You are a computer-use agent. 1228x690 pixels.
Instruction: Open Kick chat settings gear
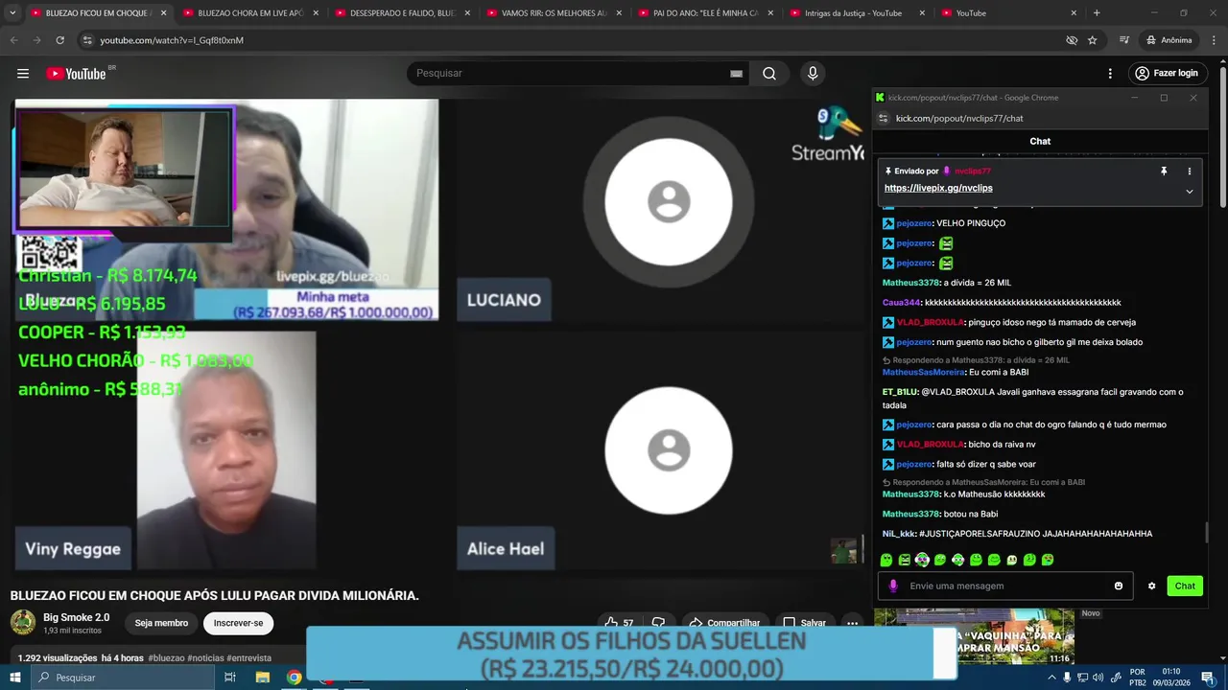coord(1151,586)
